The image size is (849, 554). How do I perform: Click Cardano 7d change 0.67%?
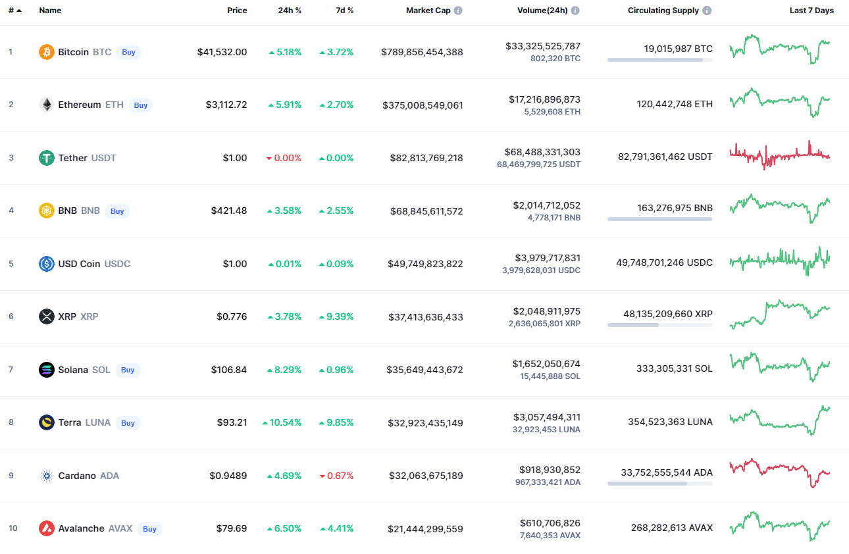click(336, 476)
